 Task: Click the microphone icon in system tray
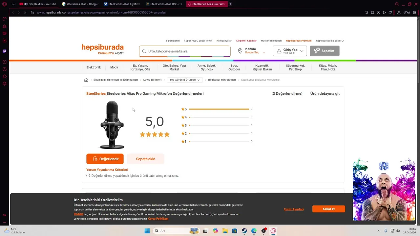(386, 231)
